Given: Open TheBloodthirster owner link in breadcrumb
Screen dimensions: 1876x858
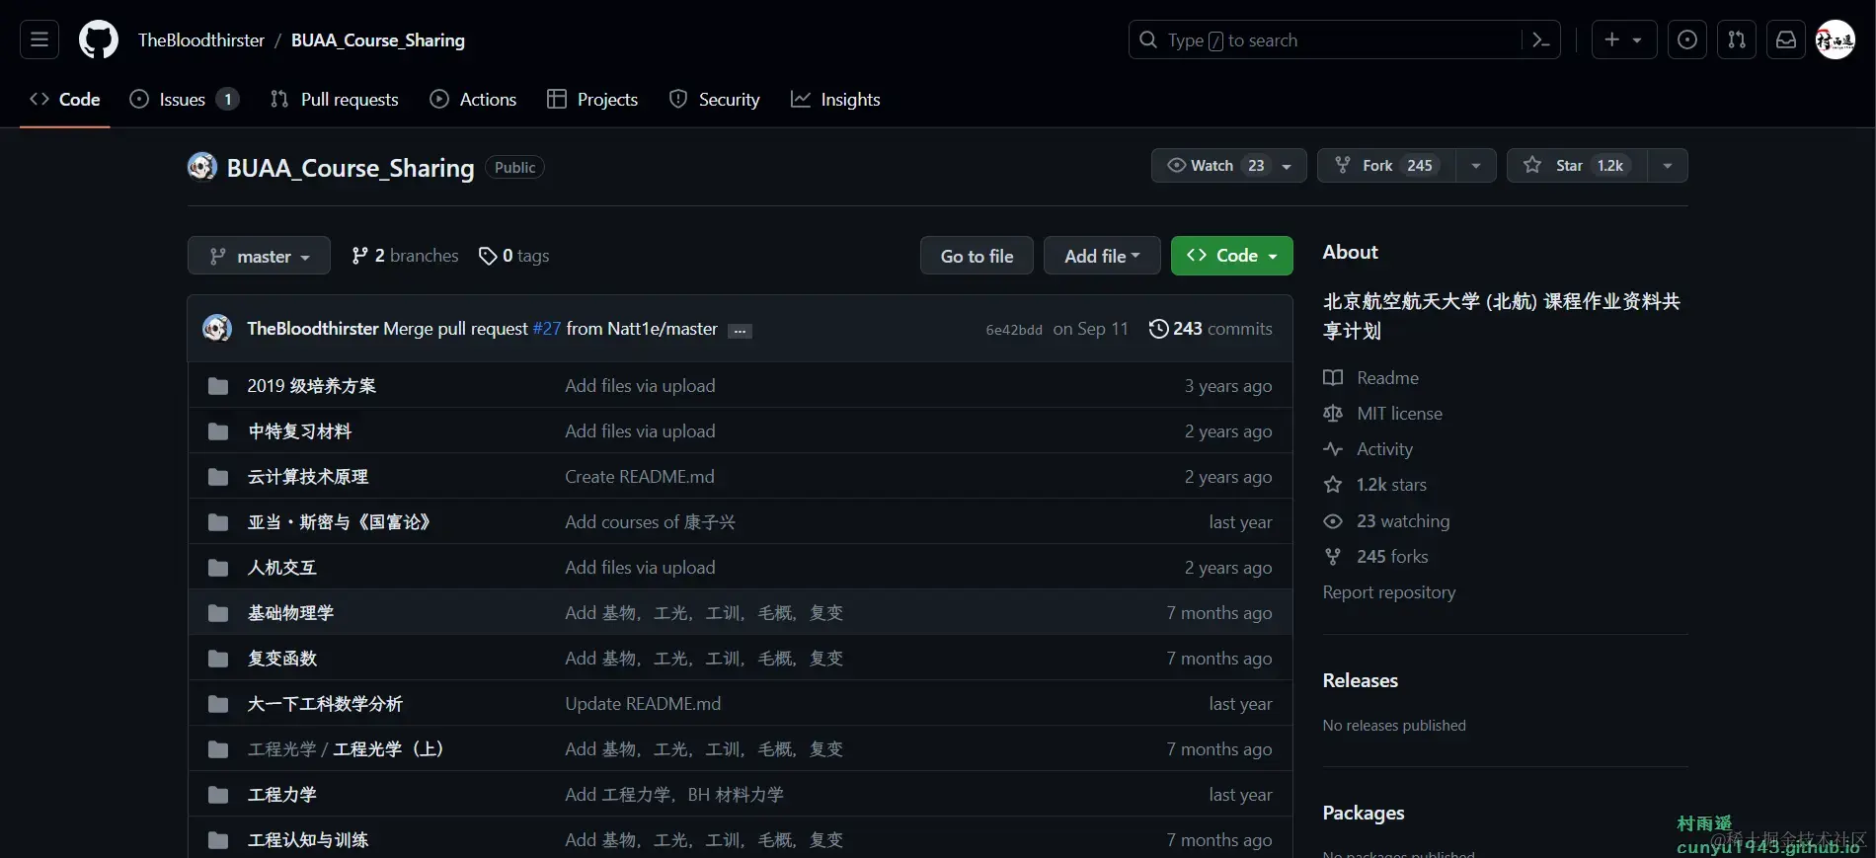Looking at the screenshot, I should coord(201,40).
